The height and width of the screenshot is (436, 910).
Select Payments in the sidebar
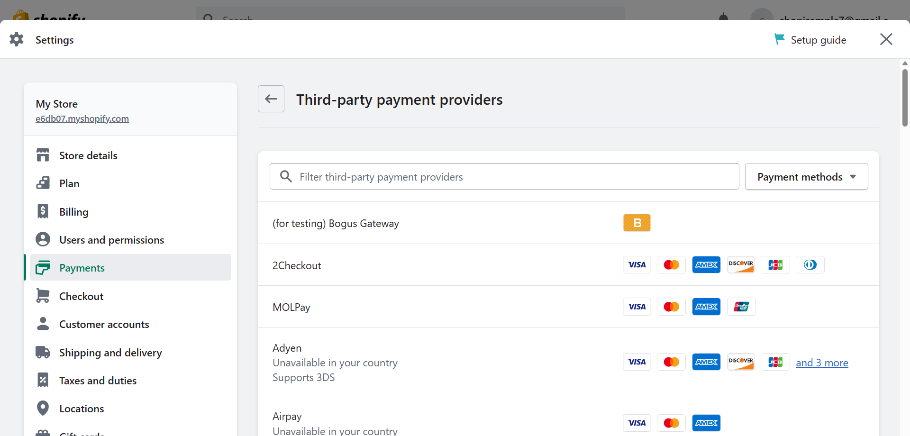point(130,268)
